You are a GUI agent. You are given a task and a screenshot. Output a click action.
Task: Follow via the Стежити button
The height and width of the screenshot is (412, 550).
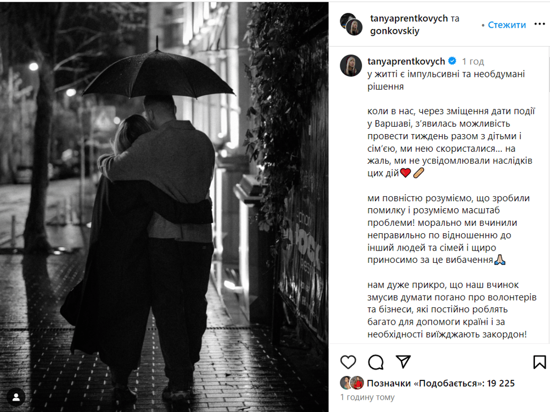[x=507, y=25]
